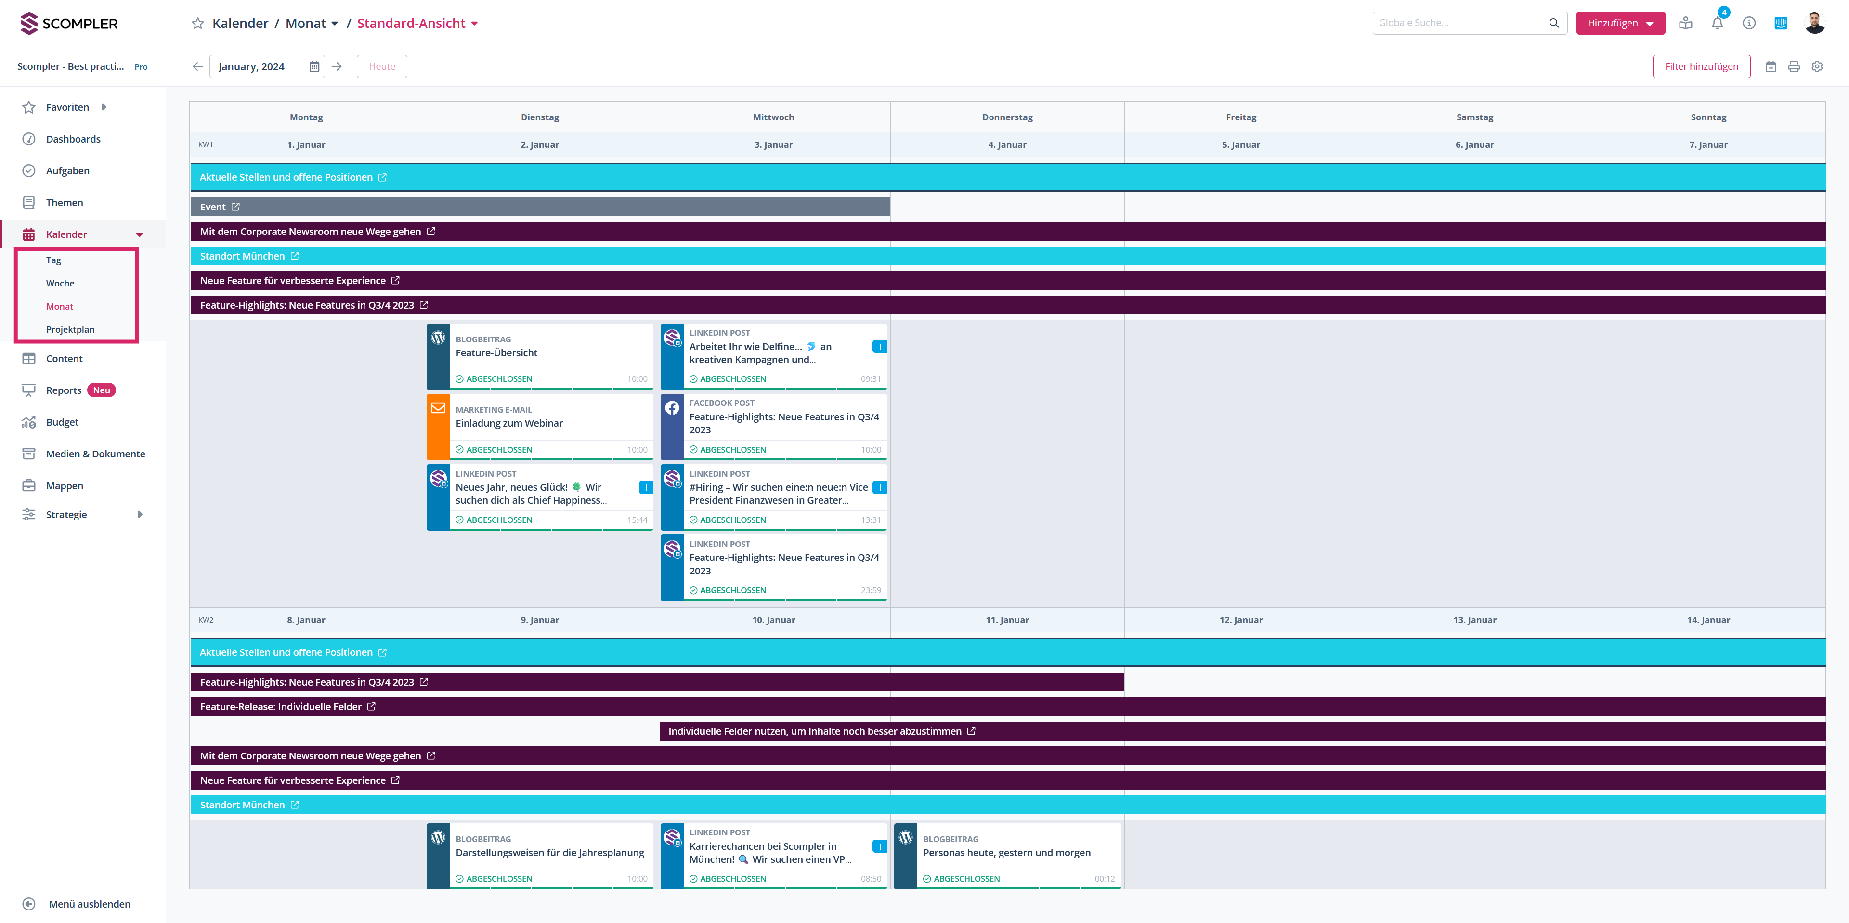Open the Standard-Ansicht view dropdown
This screenshot has width=1849, height=923.
click(417, 24)
